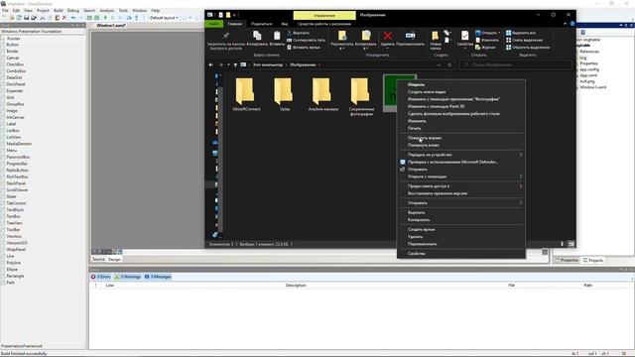Switch to the Поделиться ribbon tab
635x357 pixels.
click(x=261, y=24)
